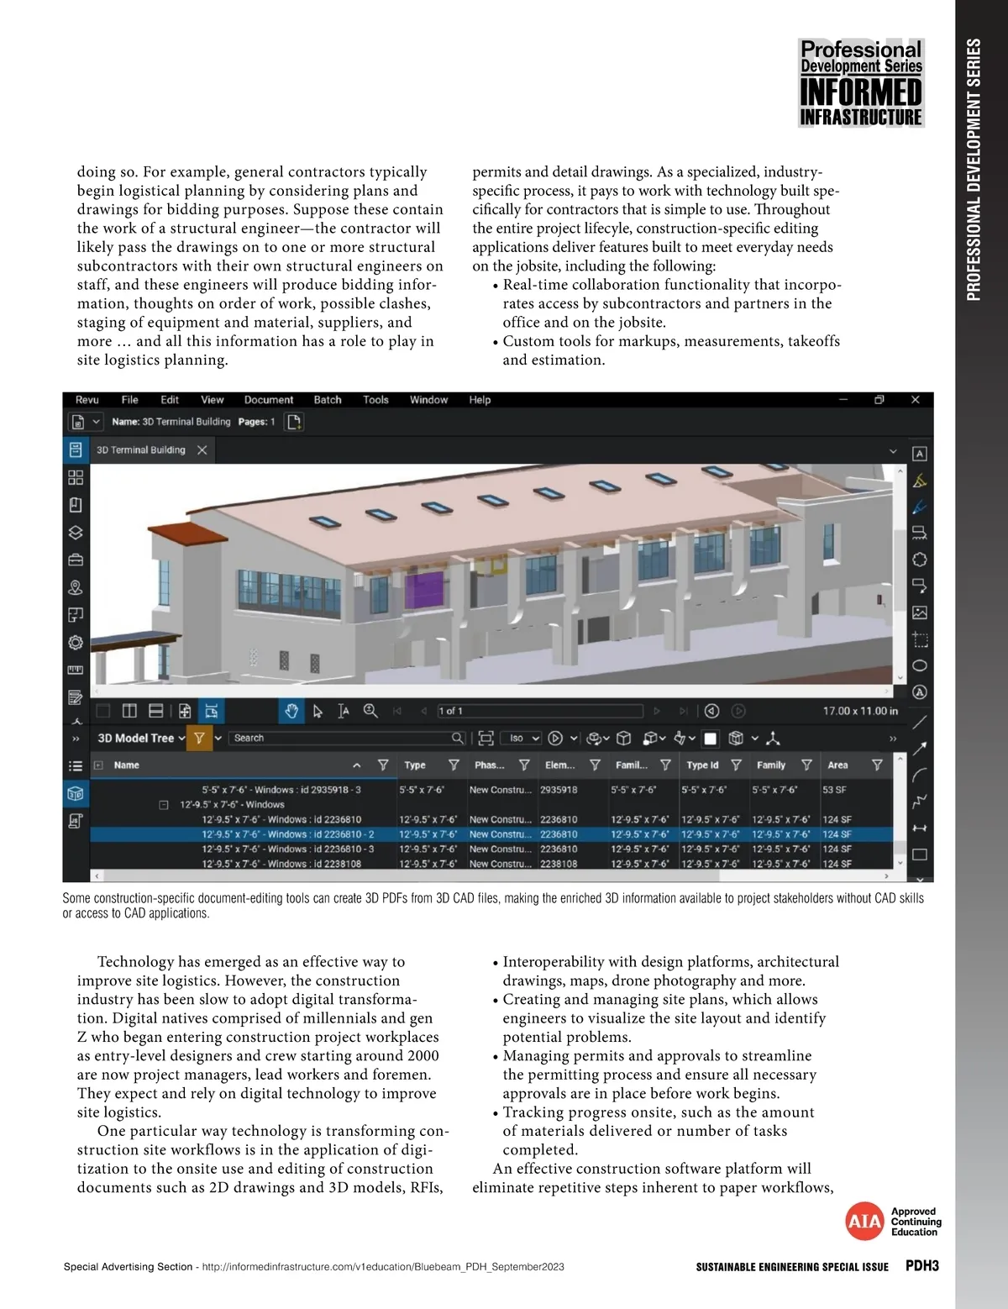Choose the Cloud markup tool
The width and height of the screenshot is (1008, 1309).
click(920, 560)
